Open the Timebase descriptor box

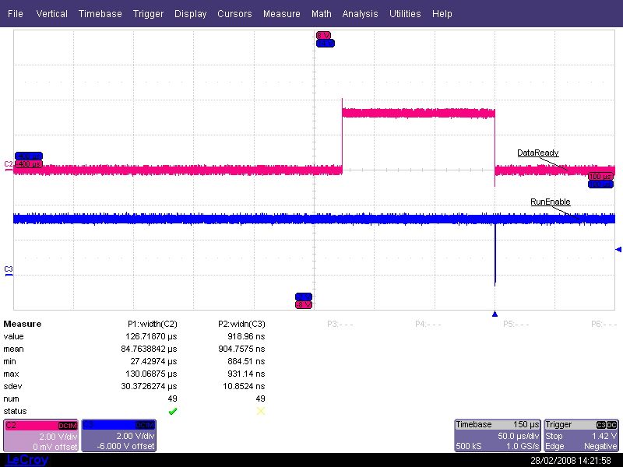click(x=498, y=436)
